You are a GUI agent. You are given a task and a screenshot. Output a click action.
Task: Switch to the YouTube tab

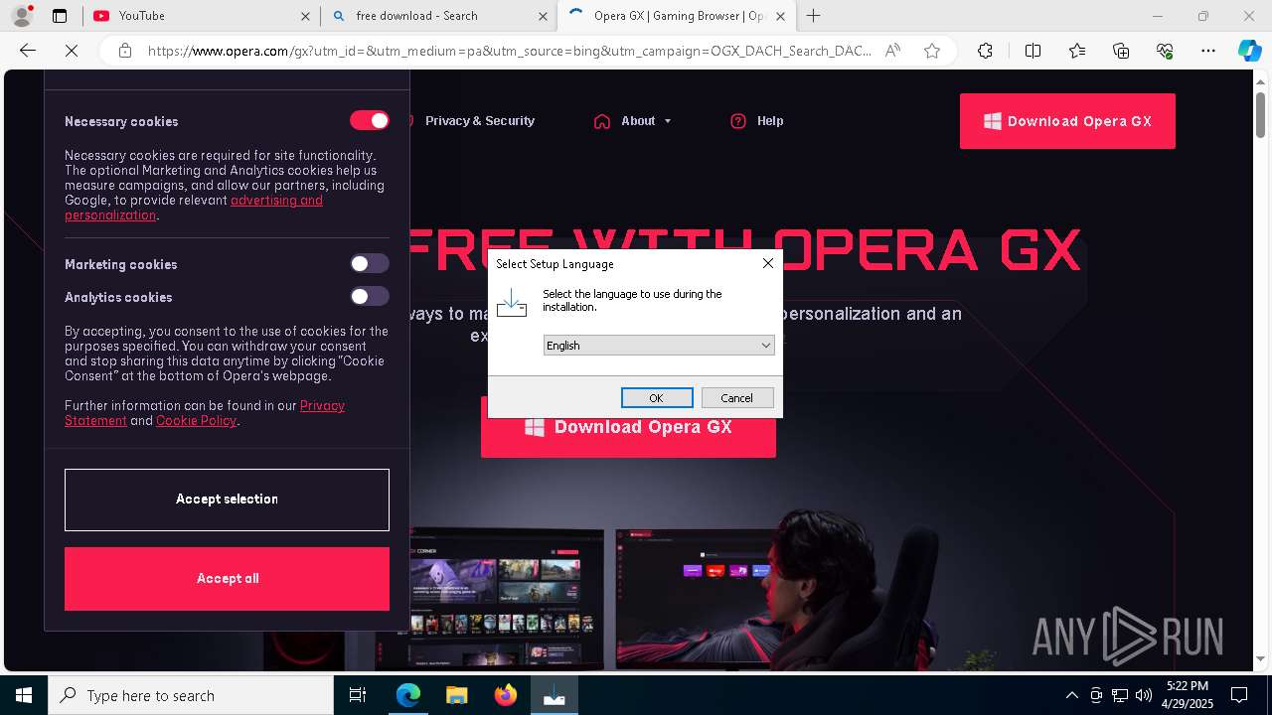click(200, 16)
